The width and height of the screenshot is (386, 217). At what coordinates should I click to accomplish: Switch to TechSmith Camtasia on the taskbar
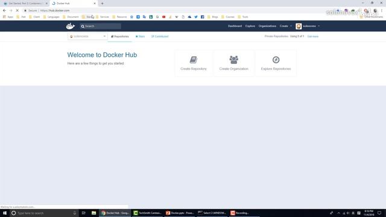(147, 213)
